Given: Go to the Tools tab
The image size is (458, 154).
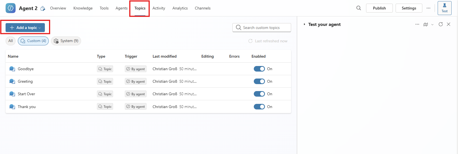Looking at the screenshot, I should pyautogui.click(x=104, y=8).
